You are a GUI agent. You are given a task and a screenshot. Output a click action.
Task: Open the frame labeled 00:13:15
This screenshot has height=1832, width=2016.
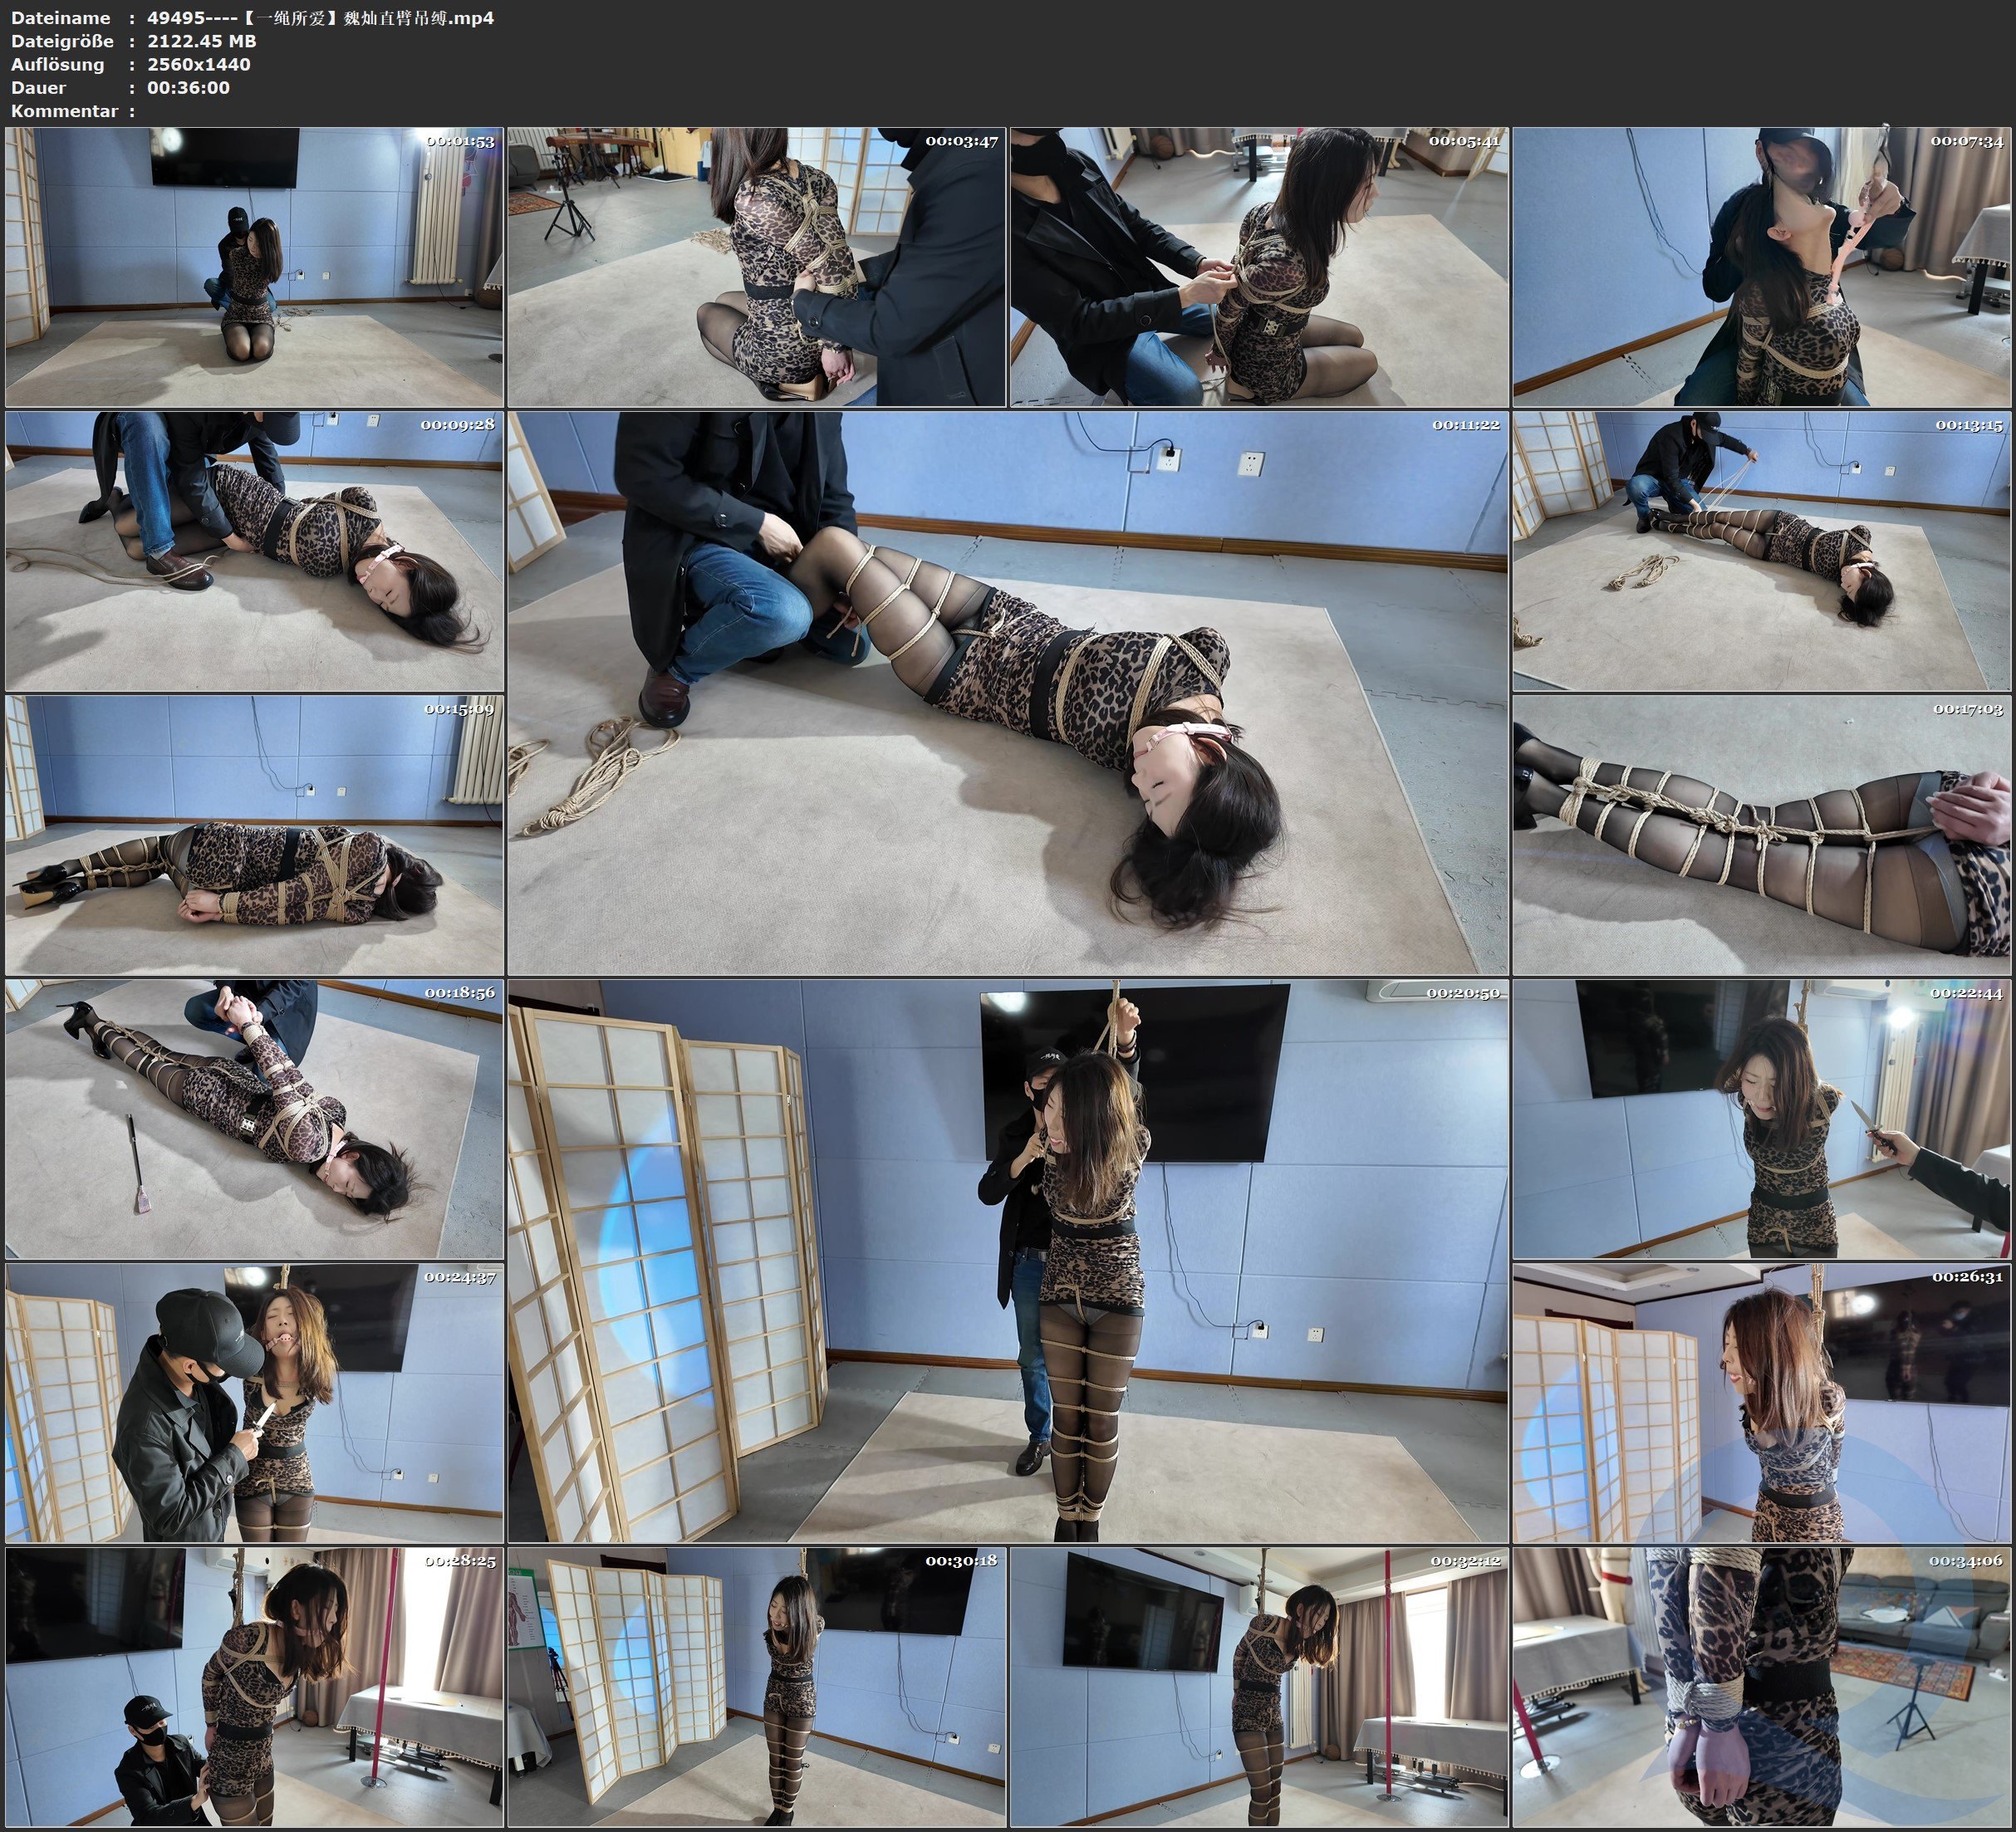pos(1762,551)
